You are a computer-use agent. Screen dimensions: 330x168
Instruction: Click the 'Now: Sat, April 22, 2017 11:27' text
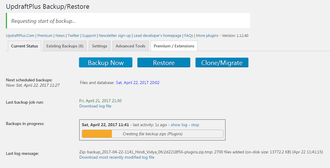click(33, 85)
